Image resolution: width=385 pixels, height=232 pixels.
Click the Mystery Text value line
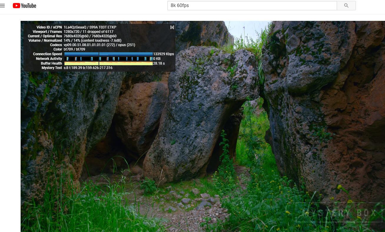click(x=88, y=68)
